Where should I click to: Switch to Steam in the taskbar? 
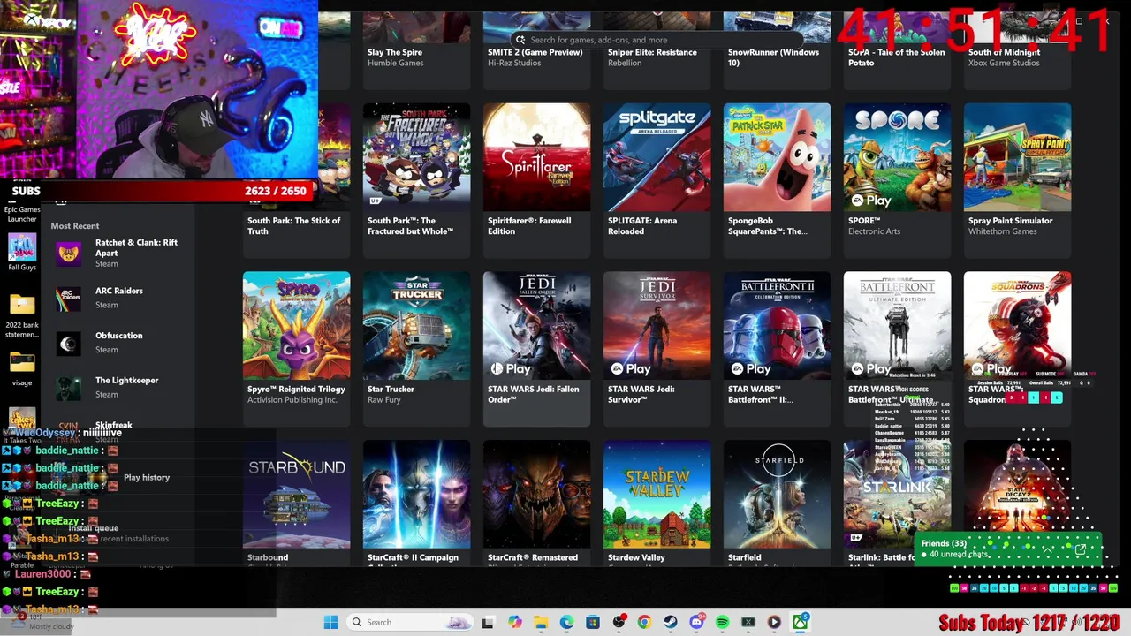(671, 622)
